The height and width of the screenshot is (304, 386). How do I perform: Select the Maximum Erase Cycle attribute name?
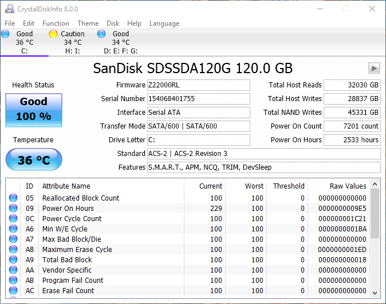click(77, 250)
